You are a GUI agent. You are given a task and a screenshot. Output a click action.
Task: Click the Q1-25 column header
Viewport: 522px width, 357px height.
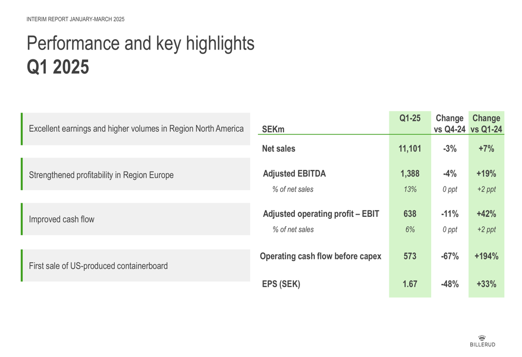coord(410,118)
